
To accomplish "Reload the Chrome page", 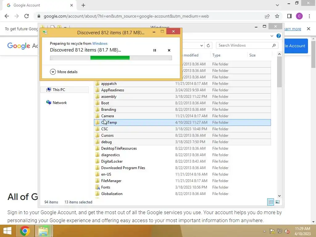I will tap(27, 16).
